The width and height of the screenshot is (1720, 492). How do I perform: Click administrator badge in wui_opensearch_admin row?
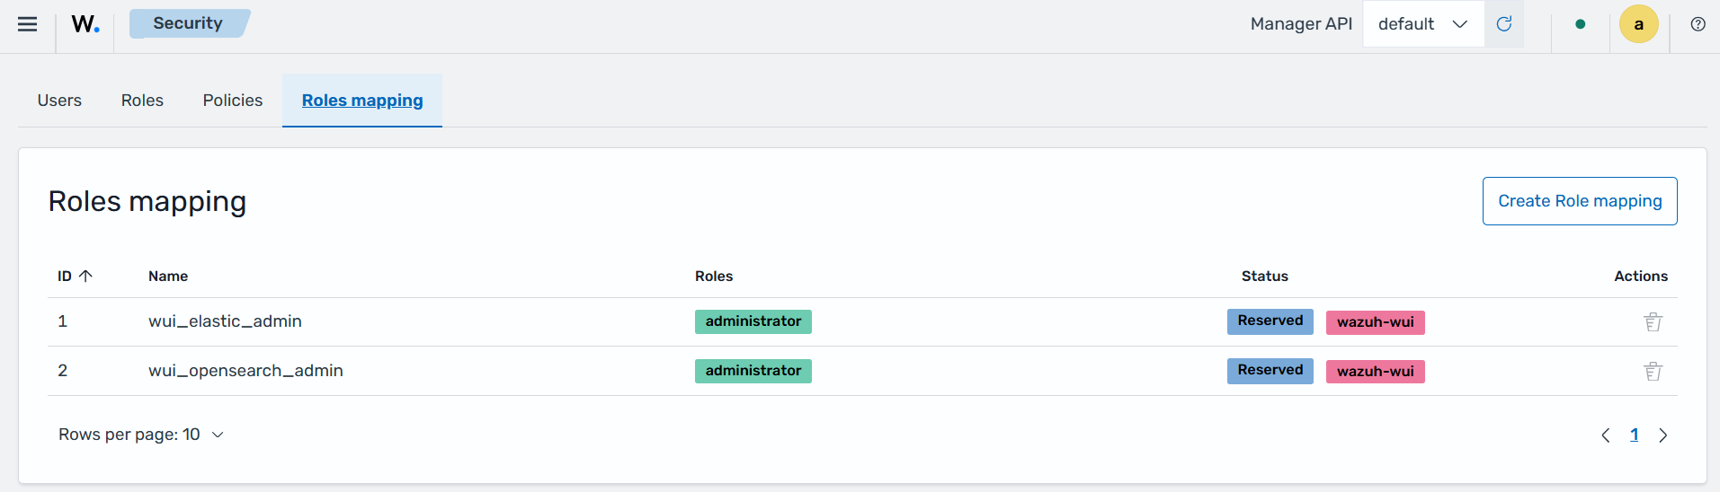(x=753, y=371)
